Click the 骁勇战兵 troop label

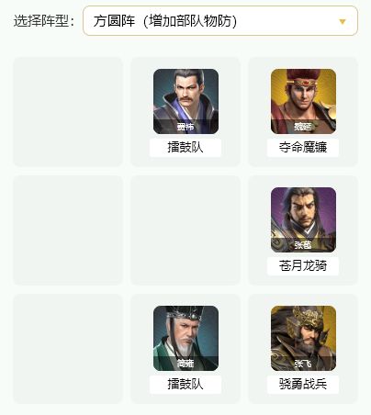coord(303,385)
